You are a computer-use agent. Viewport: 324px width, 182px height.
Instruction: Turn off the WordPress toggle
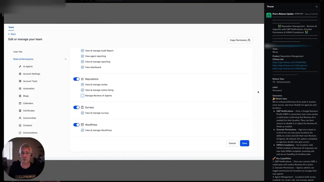(x=76, y=125)
